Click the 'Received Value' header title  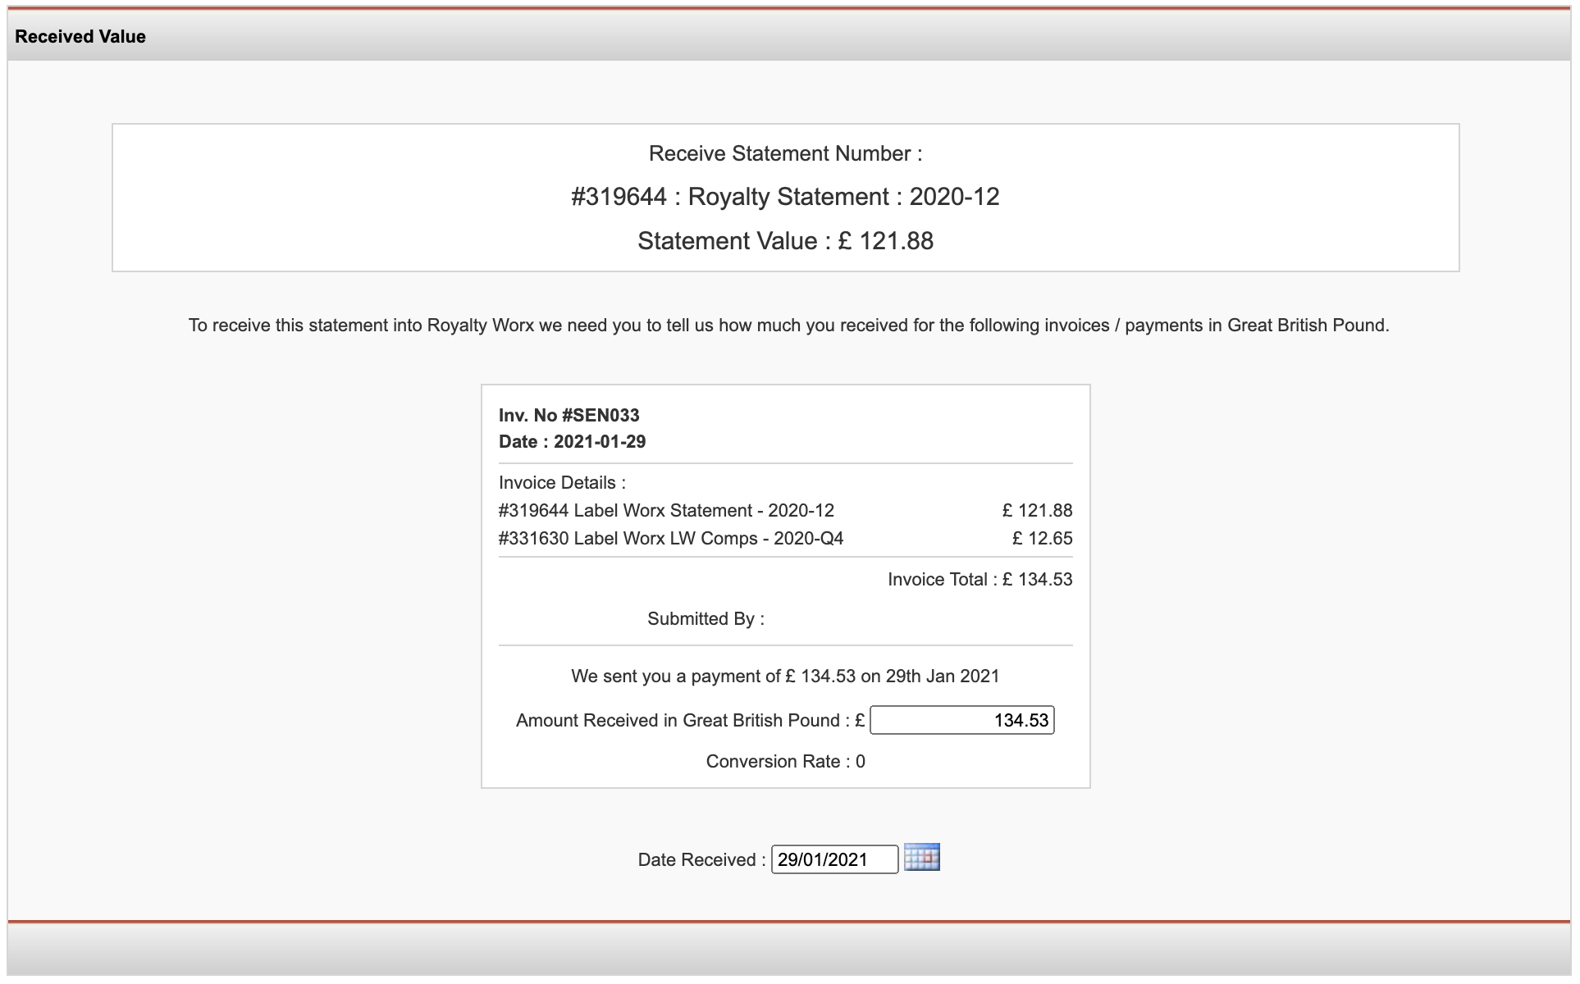click(80, 36)
